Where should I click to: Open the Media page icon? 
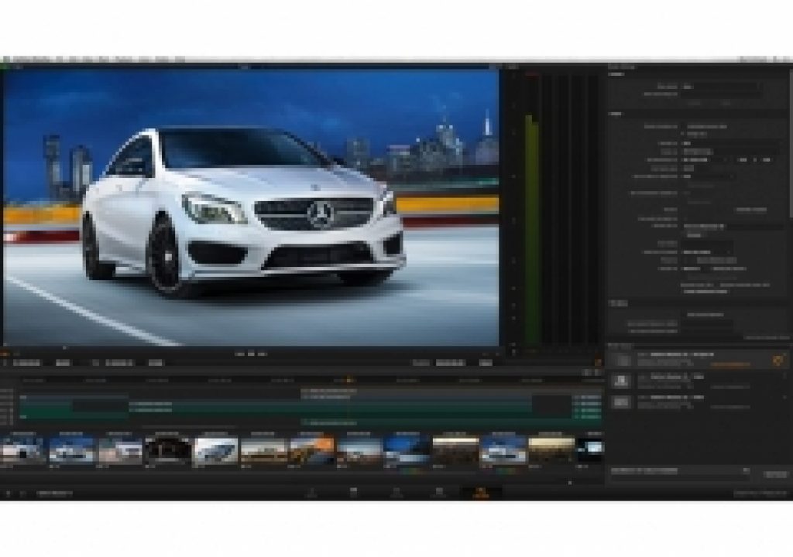(x=311, y=492)
